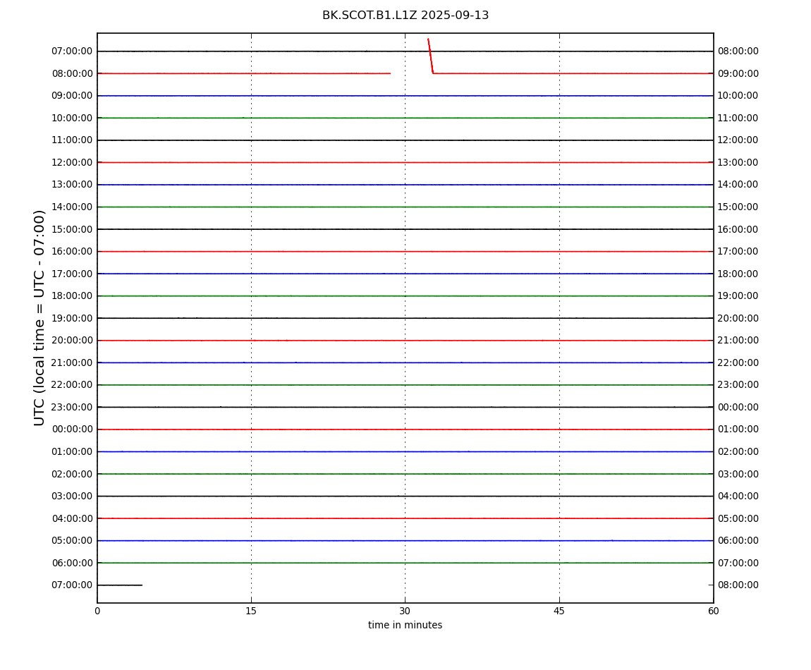This screenshot has width=811, height=670.
Task: Click end-of-row label 14:00:00 on blue trace
Action: (738, 185)
